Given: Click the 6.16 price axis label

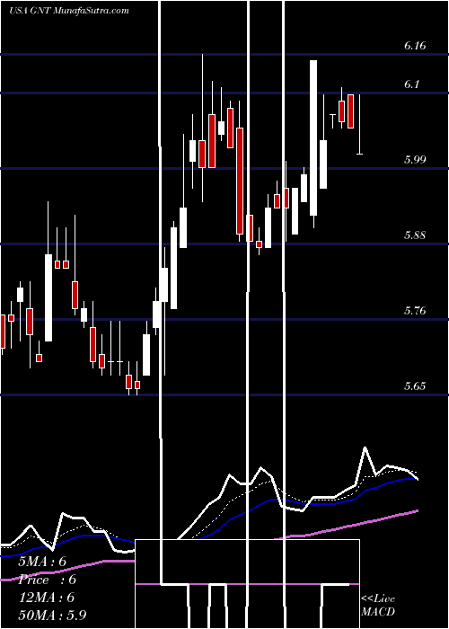Looking at the screenshot, I should point(415,46).
